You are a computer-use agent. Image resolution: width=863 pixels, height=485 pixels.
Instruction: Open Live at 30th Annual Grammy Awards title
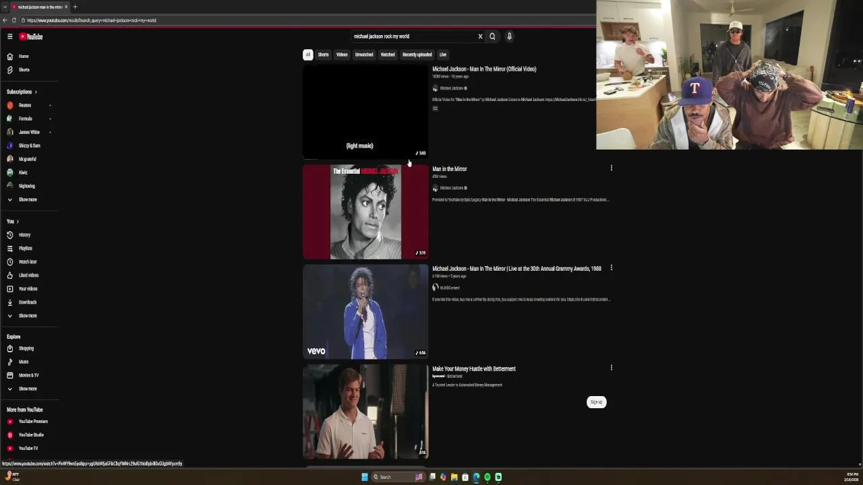[x=516, y=269]
